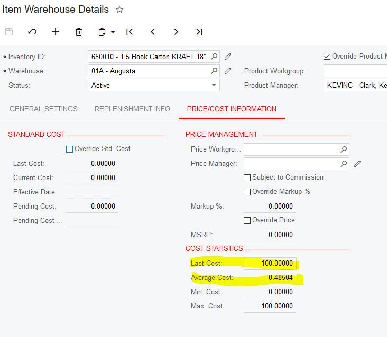
Task: Add new record with plus icon
Action: [56, 32]
